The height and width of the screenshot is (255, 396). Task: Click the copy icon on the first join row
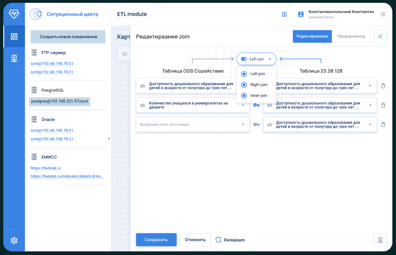point(383,86)
